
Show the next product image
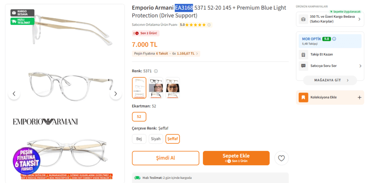point(115,94)
